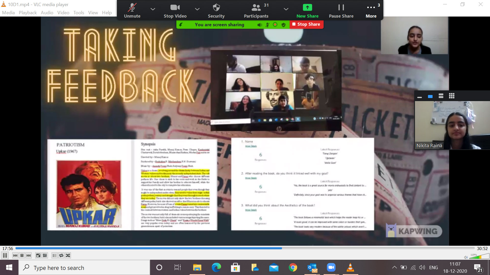The height and width of the screenshot is (275, 490).
Task: Click total time 30:52 label
Action: point(482,249)
